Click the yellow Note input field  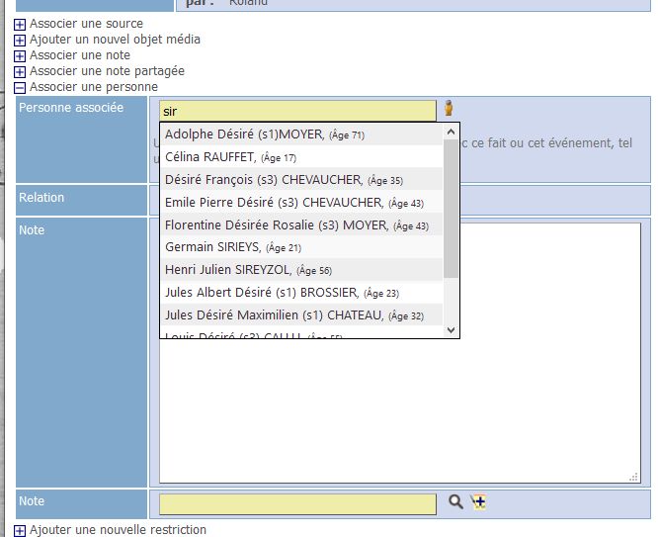click(x=296, y=503)
